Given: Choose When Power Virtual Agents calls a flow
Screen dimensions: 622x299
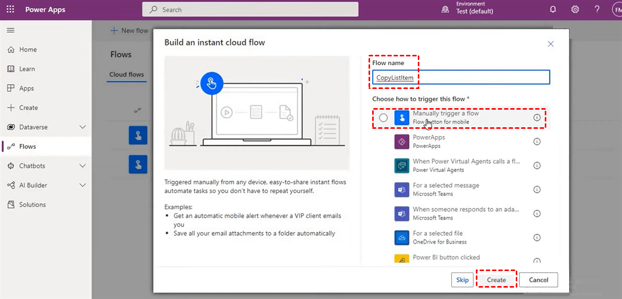Looking at the screenshot, I should click(x=466, y=161).
